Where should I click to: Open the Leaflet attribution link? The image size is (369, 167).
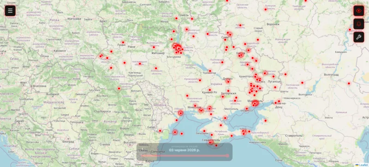point(363,165)
